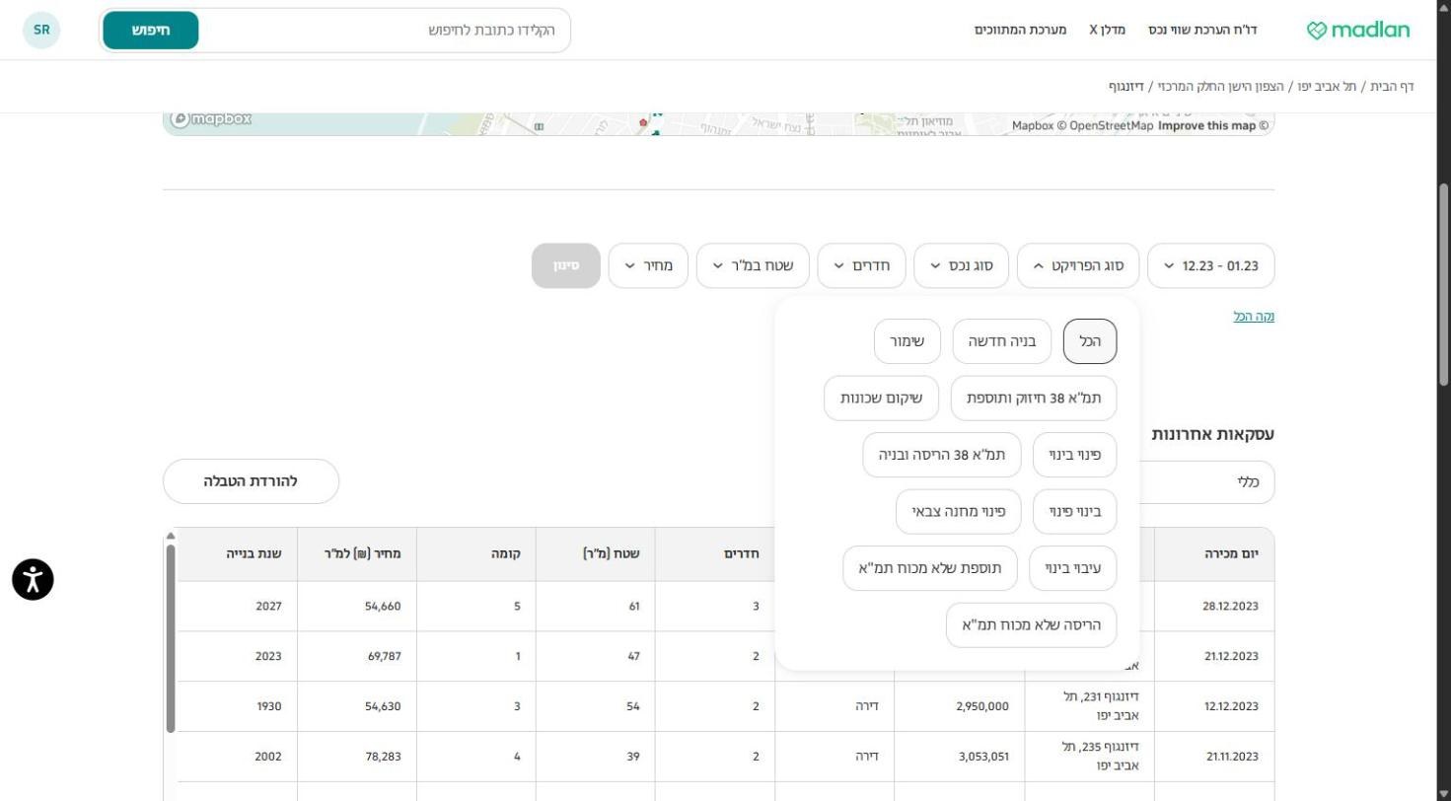This screenshot has width=1451, height=801.
Task: Open the 'מחיר' filter dropdown
Action: coord(648,265)
